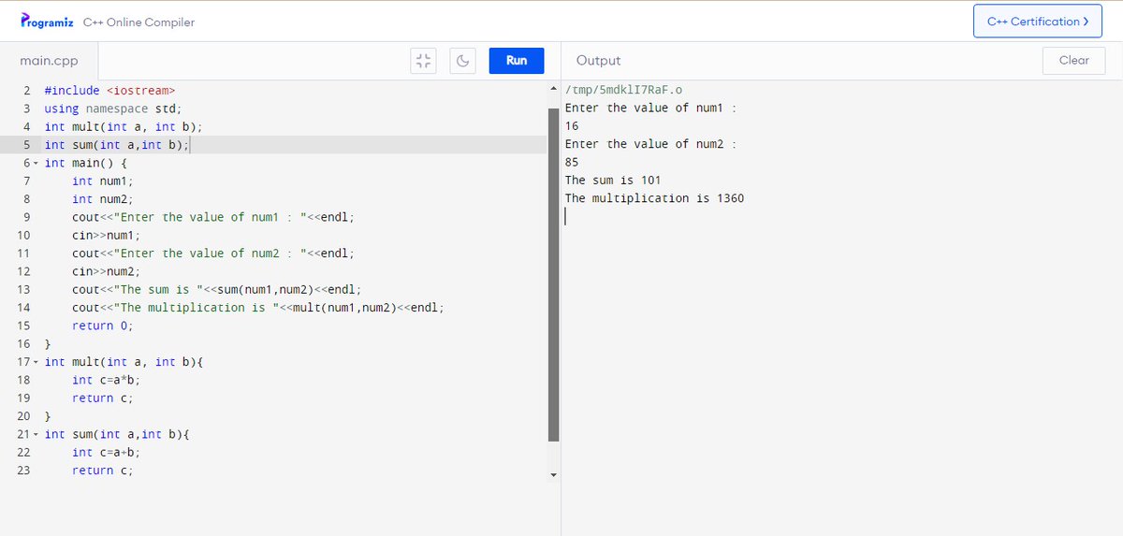
Task: Click line number 5 in gutter
Action: [x=27, y=145]
